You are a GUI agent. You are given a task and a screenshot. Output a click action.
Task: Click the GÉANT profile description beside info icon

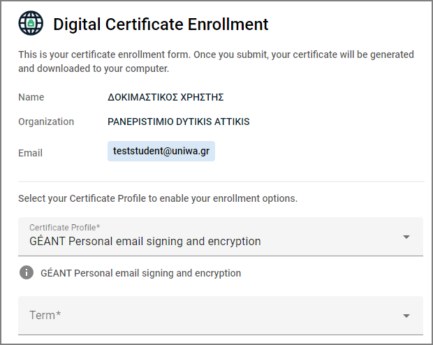click(141, 273)
